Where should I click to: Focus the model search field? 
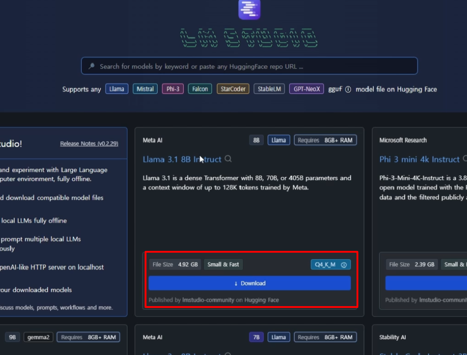[x=249, y=66]
